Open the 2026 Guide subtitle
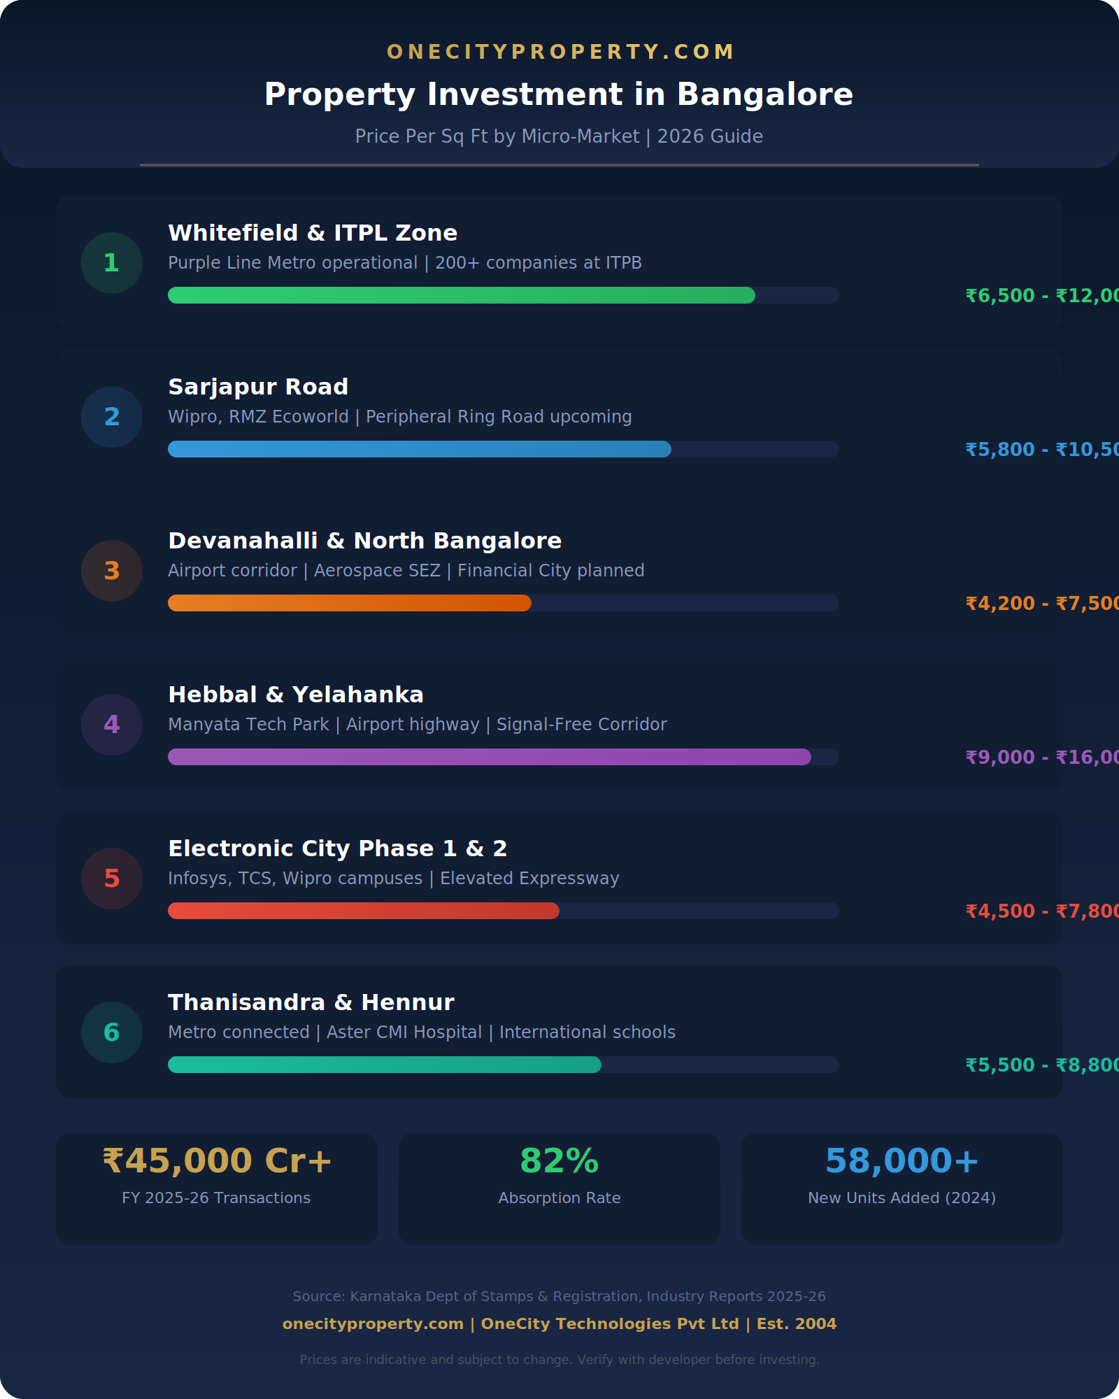This screenshot has height=1399, width=1119. click(559, 136)
